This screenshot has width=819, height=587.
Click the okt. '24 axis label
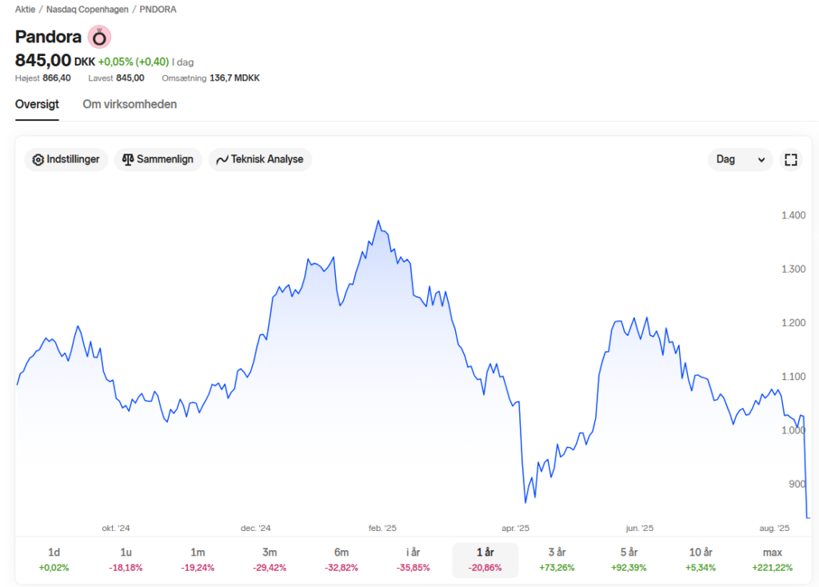pos(116,528)
